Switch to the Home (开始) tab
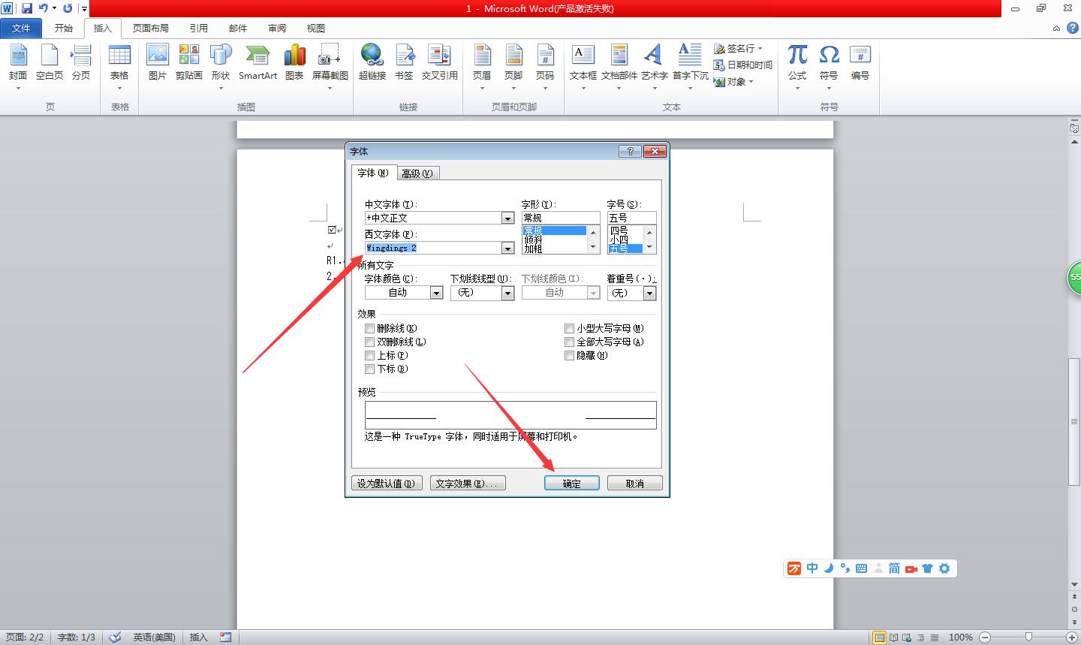This screenshot has height=645, width=1081. click(x=64, y=28)
